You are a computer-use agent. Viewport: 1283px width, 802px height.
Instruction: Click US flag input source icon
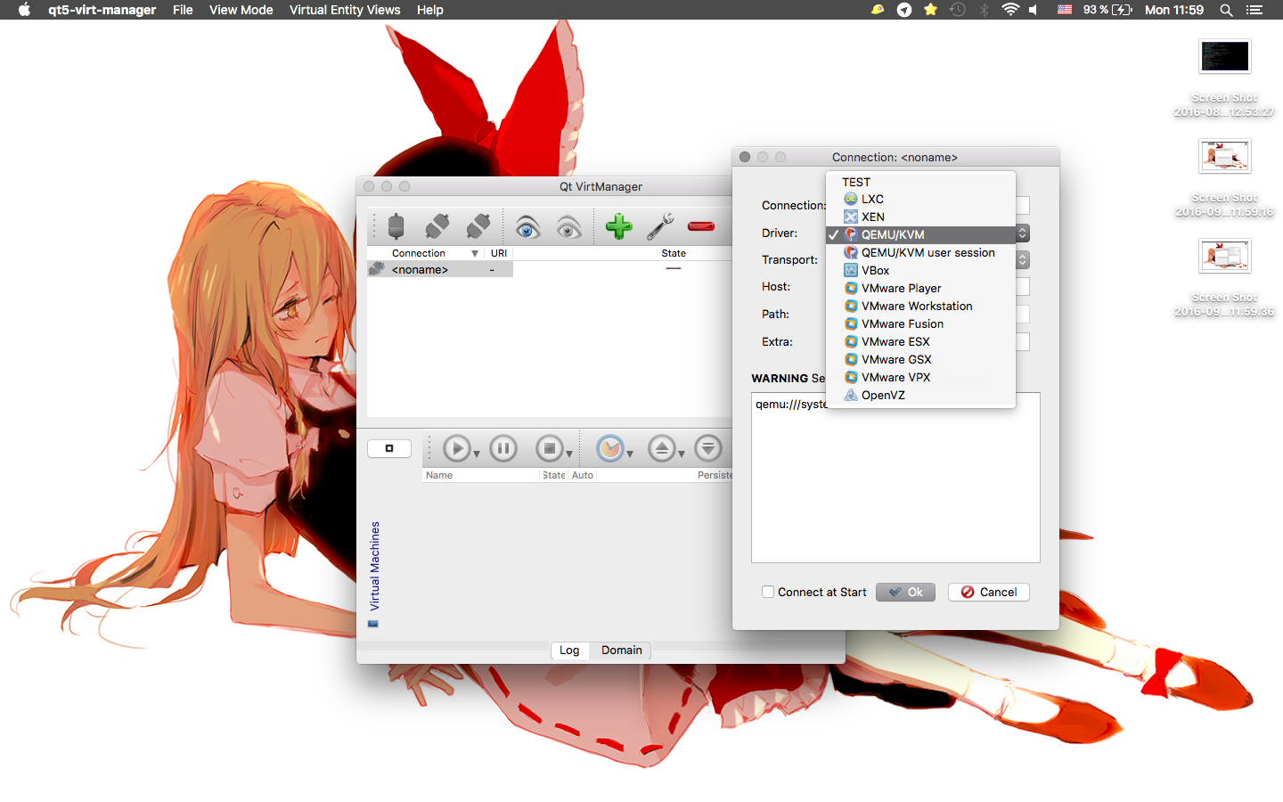1065,10
